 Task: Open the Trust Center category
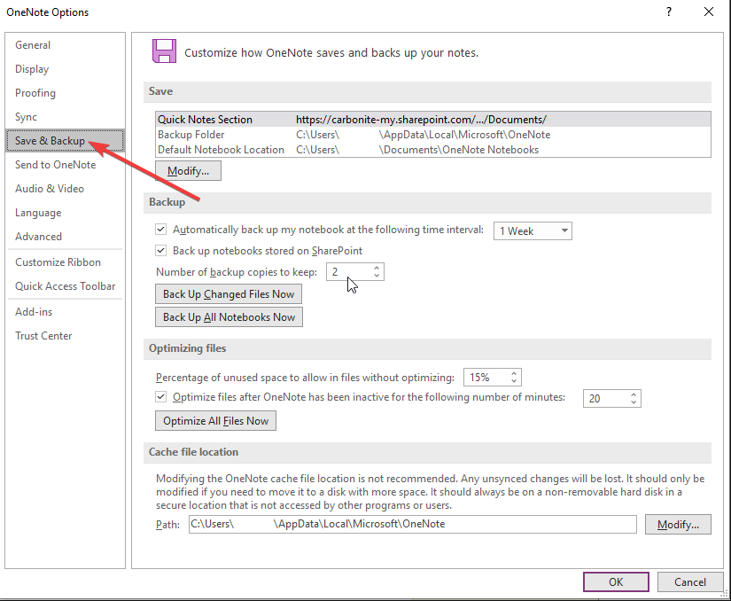43,336
